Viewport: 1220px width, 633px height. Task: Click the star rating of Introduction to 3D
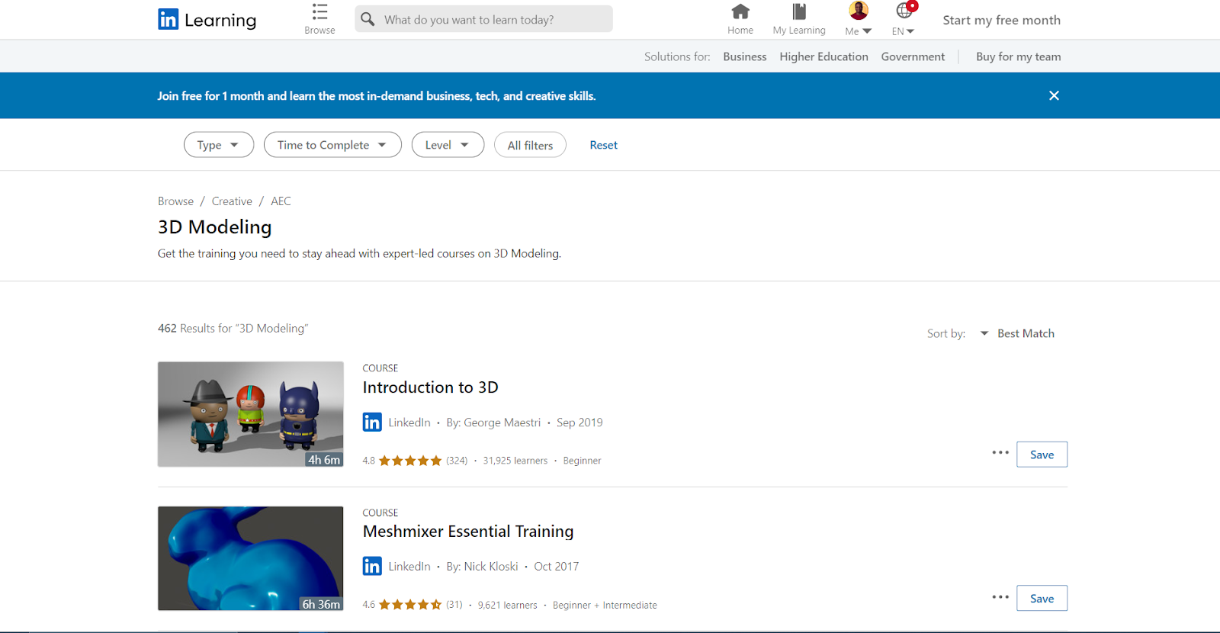tap(410, 461)
